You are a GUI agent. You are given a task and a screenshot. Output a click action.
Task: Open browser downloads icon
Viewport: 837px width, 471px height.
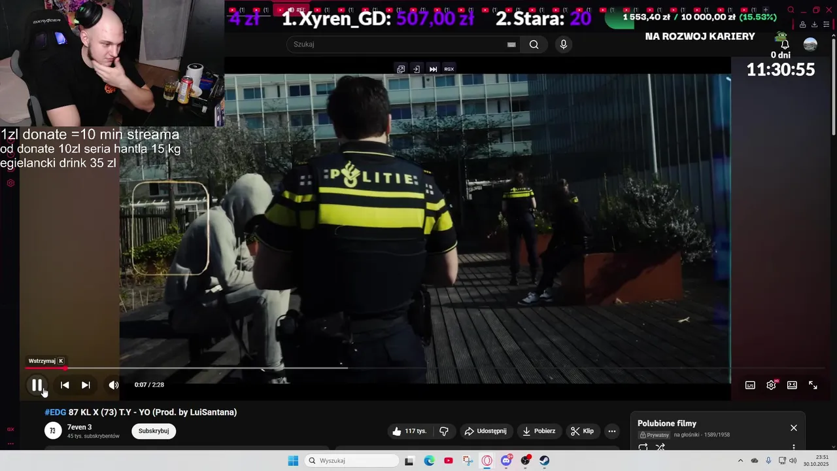click(x=814, y=24)
